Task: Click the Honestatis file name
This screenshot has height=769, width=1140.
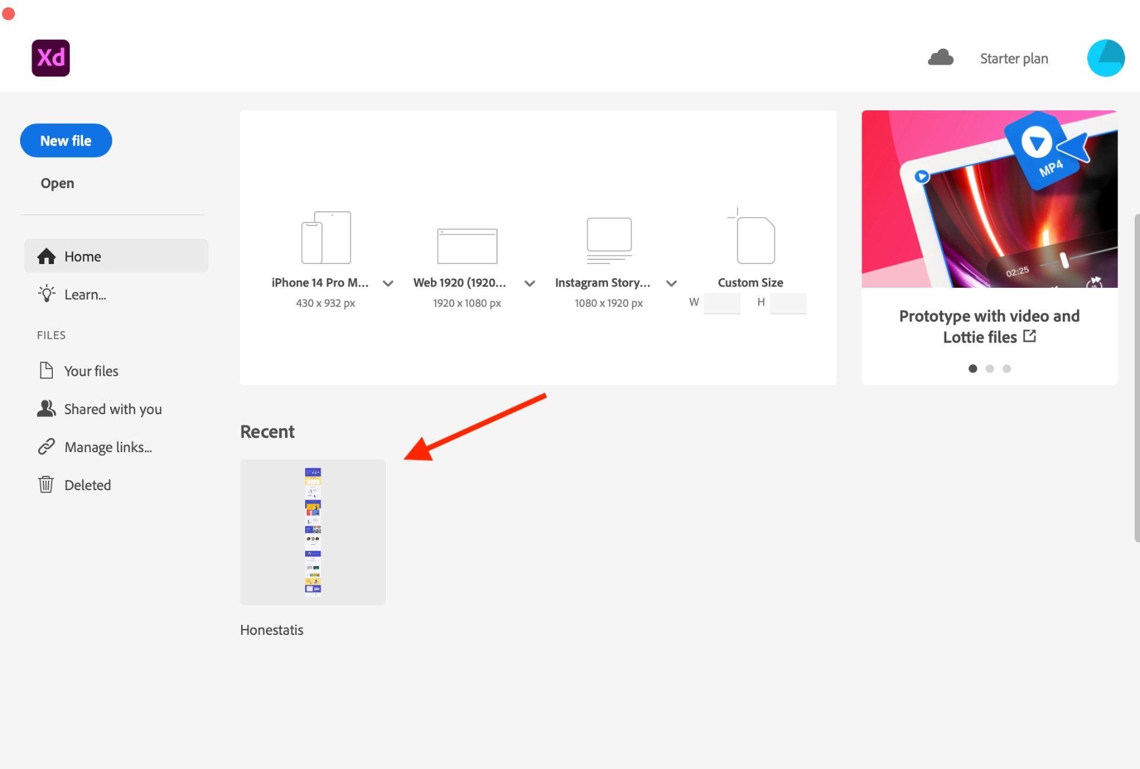Action: coord(272,630)
